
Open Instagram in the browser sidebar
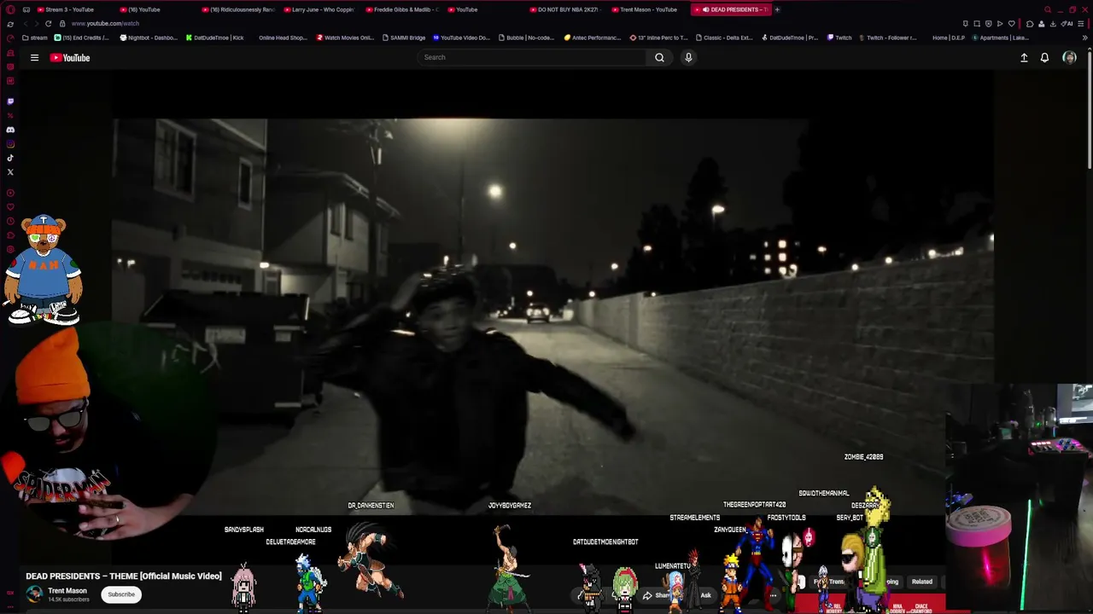pos(10,144)
